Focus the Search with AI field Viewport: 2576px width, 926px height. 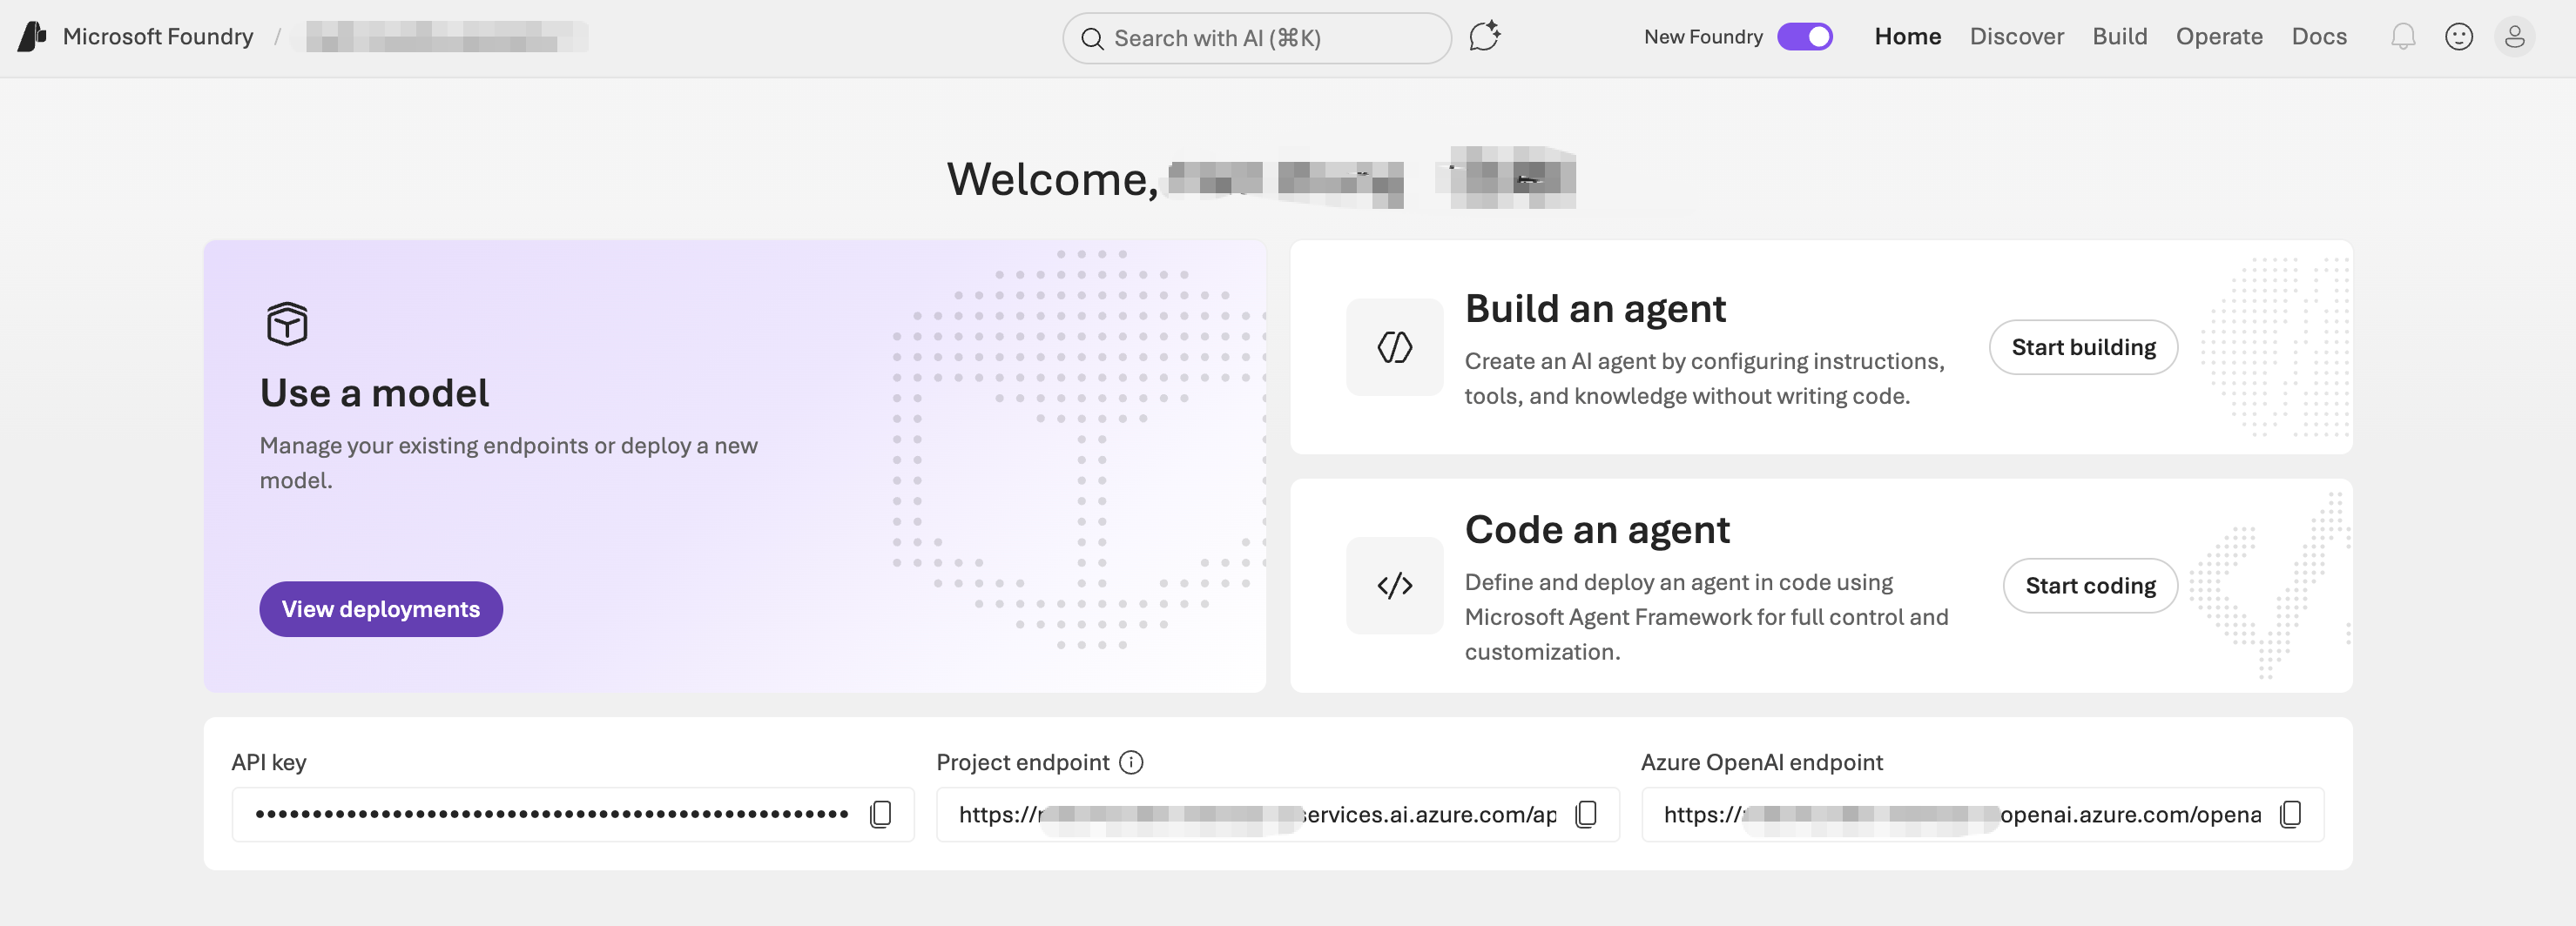[x=1256, y=38]
